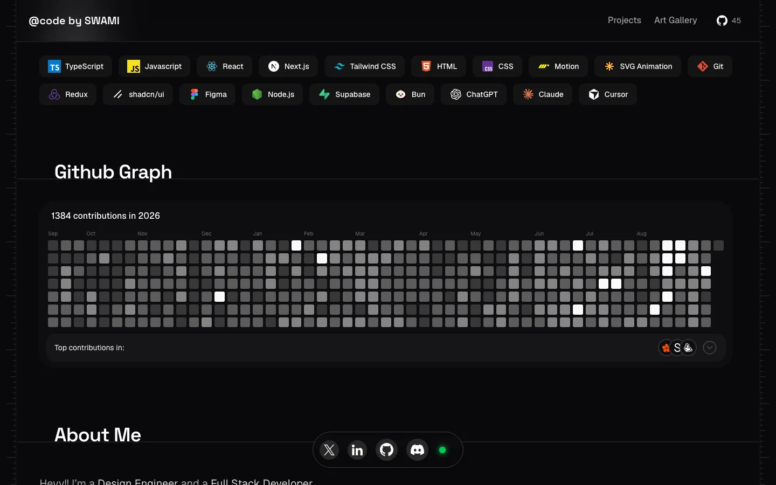The width and height of the screenshot is (776, 485).
Task: Click the Claude badge
Action: pyautogui.click(x=543, y=94)
